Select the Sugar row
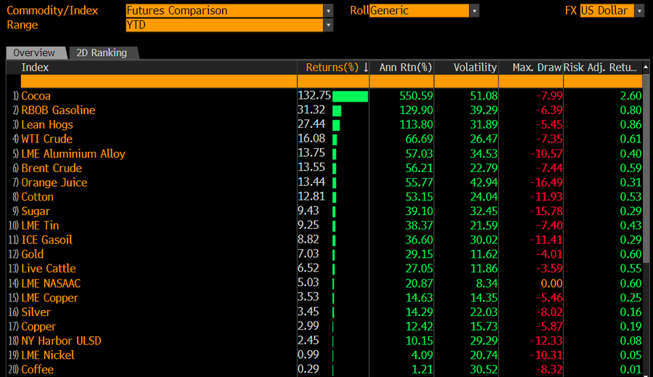Screen dimensions: 653x377 pyautogui.click(x=325, y=211)
